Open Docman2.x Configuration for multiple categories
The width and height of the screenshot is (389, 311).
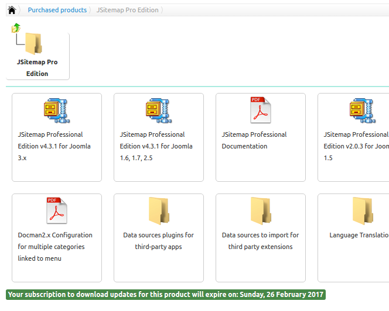coord(55,247)
